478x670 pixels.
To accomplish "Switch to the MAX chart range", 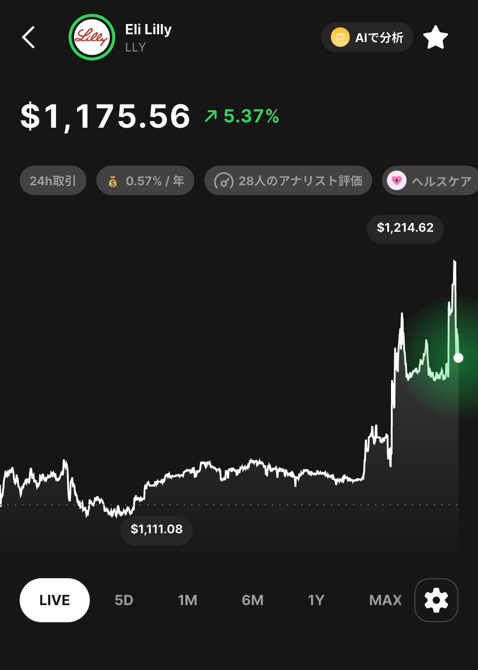I will pyautogui.click(x=385, y=600).
